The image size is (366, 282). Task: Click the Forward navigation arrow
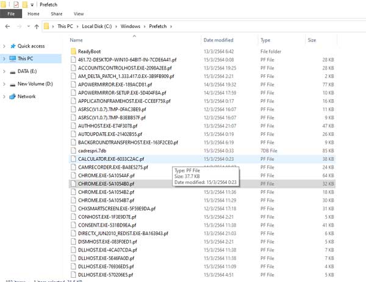20,27
